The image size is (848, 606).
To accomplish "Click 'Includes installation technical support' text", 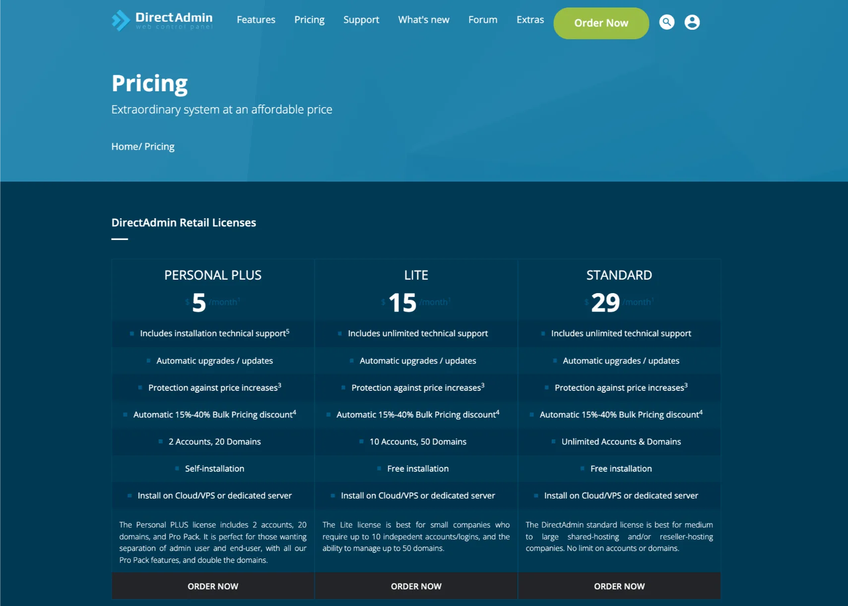I will (214, 333).
